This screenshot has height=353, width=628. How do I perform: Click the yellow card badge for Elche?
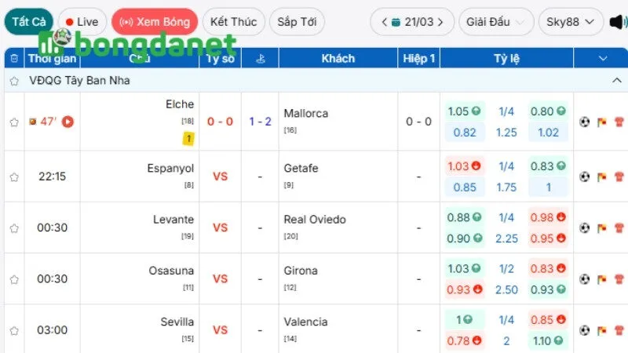click(x=188, y=139)
